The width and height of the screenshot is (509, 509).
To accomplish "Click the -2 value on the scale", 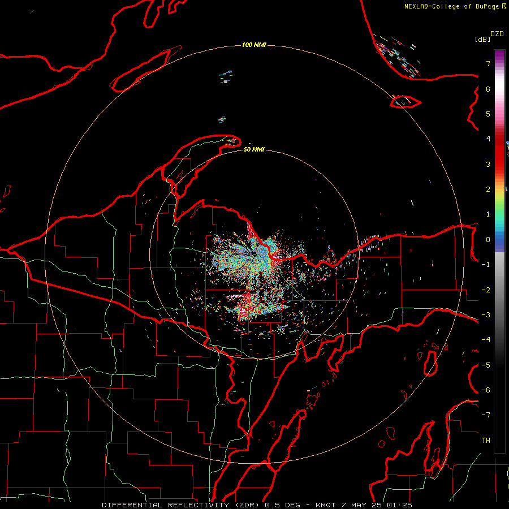I will point(486,290).
